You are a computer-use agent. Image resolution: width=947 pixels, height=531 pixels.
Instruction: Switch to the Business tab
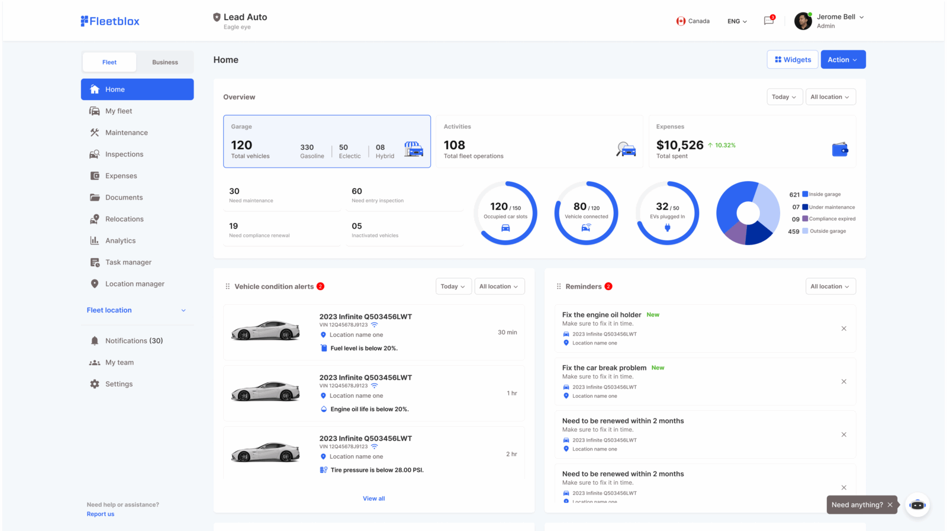[165, 62]
